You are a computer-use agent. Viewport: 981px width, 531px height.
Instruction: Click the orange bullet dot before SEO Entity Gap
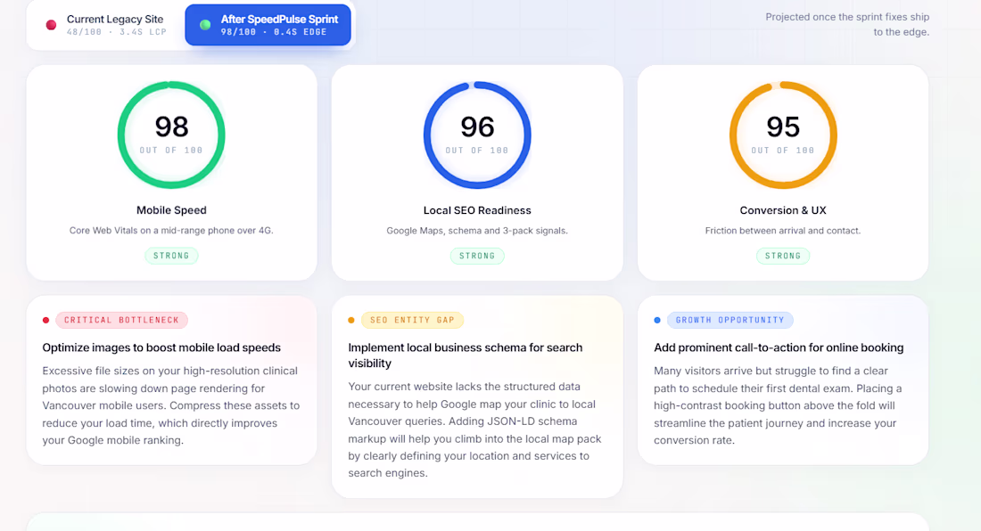coord(351,321)
